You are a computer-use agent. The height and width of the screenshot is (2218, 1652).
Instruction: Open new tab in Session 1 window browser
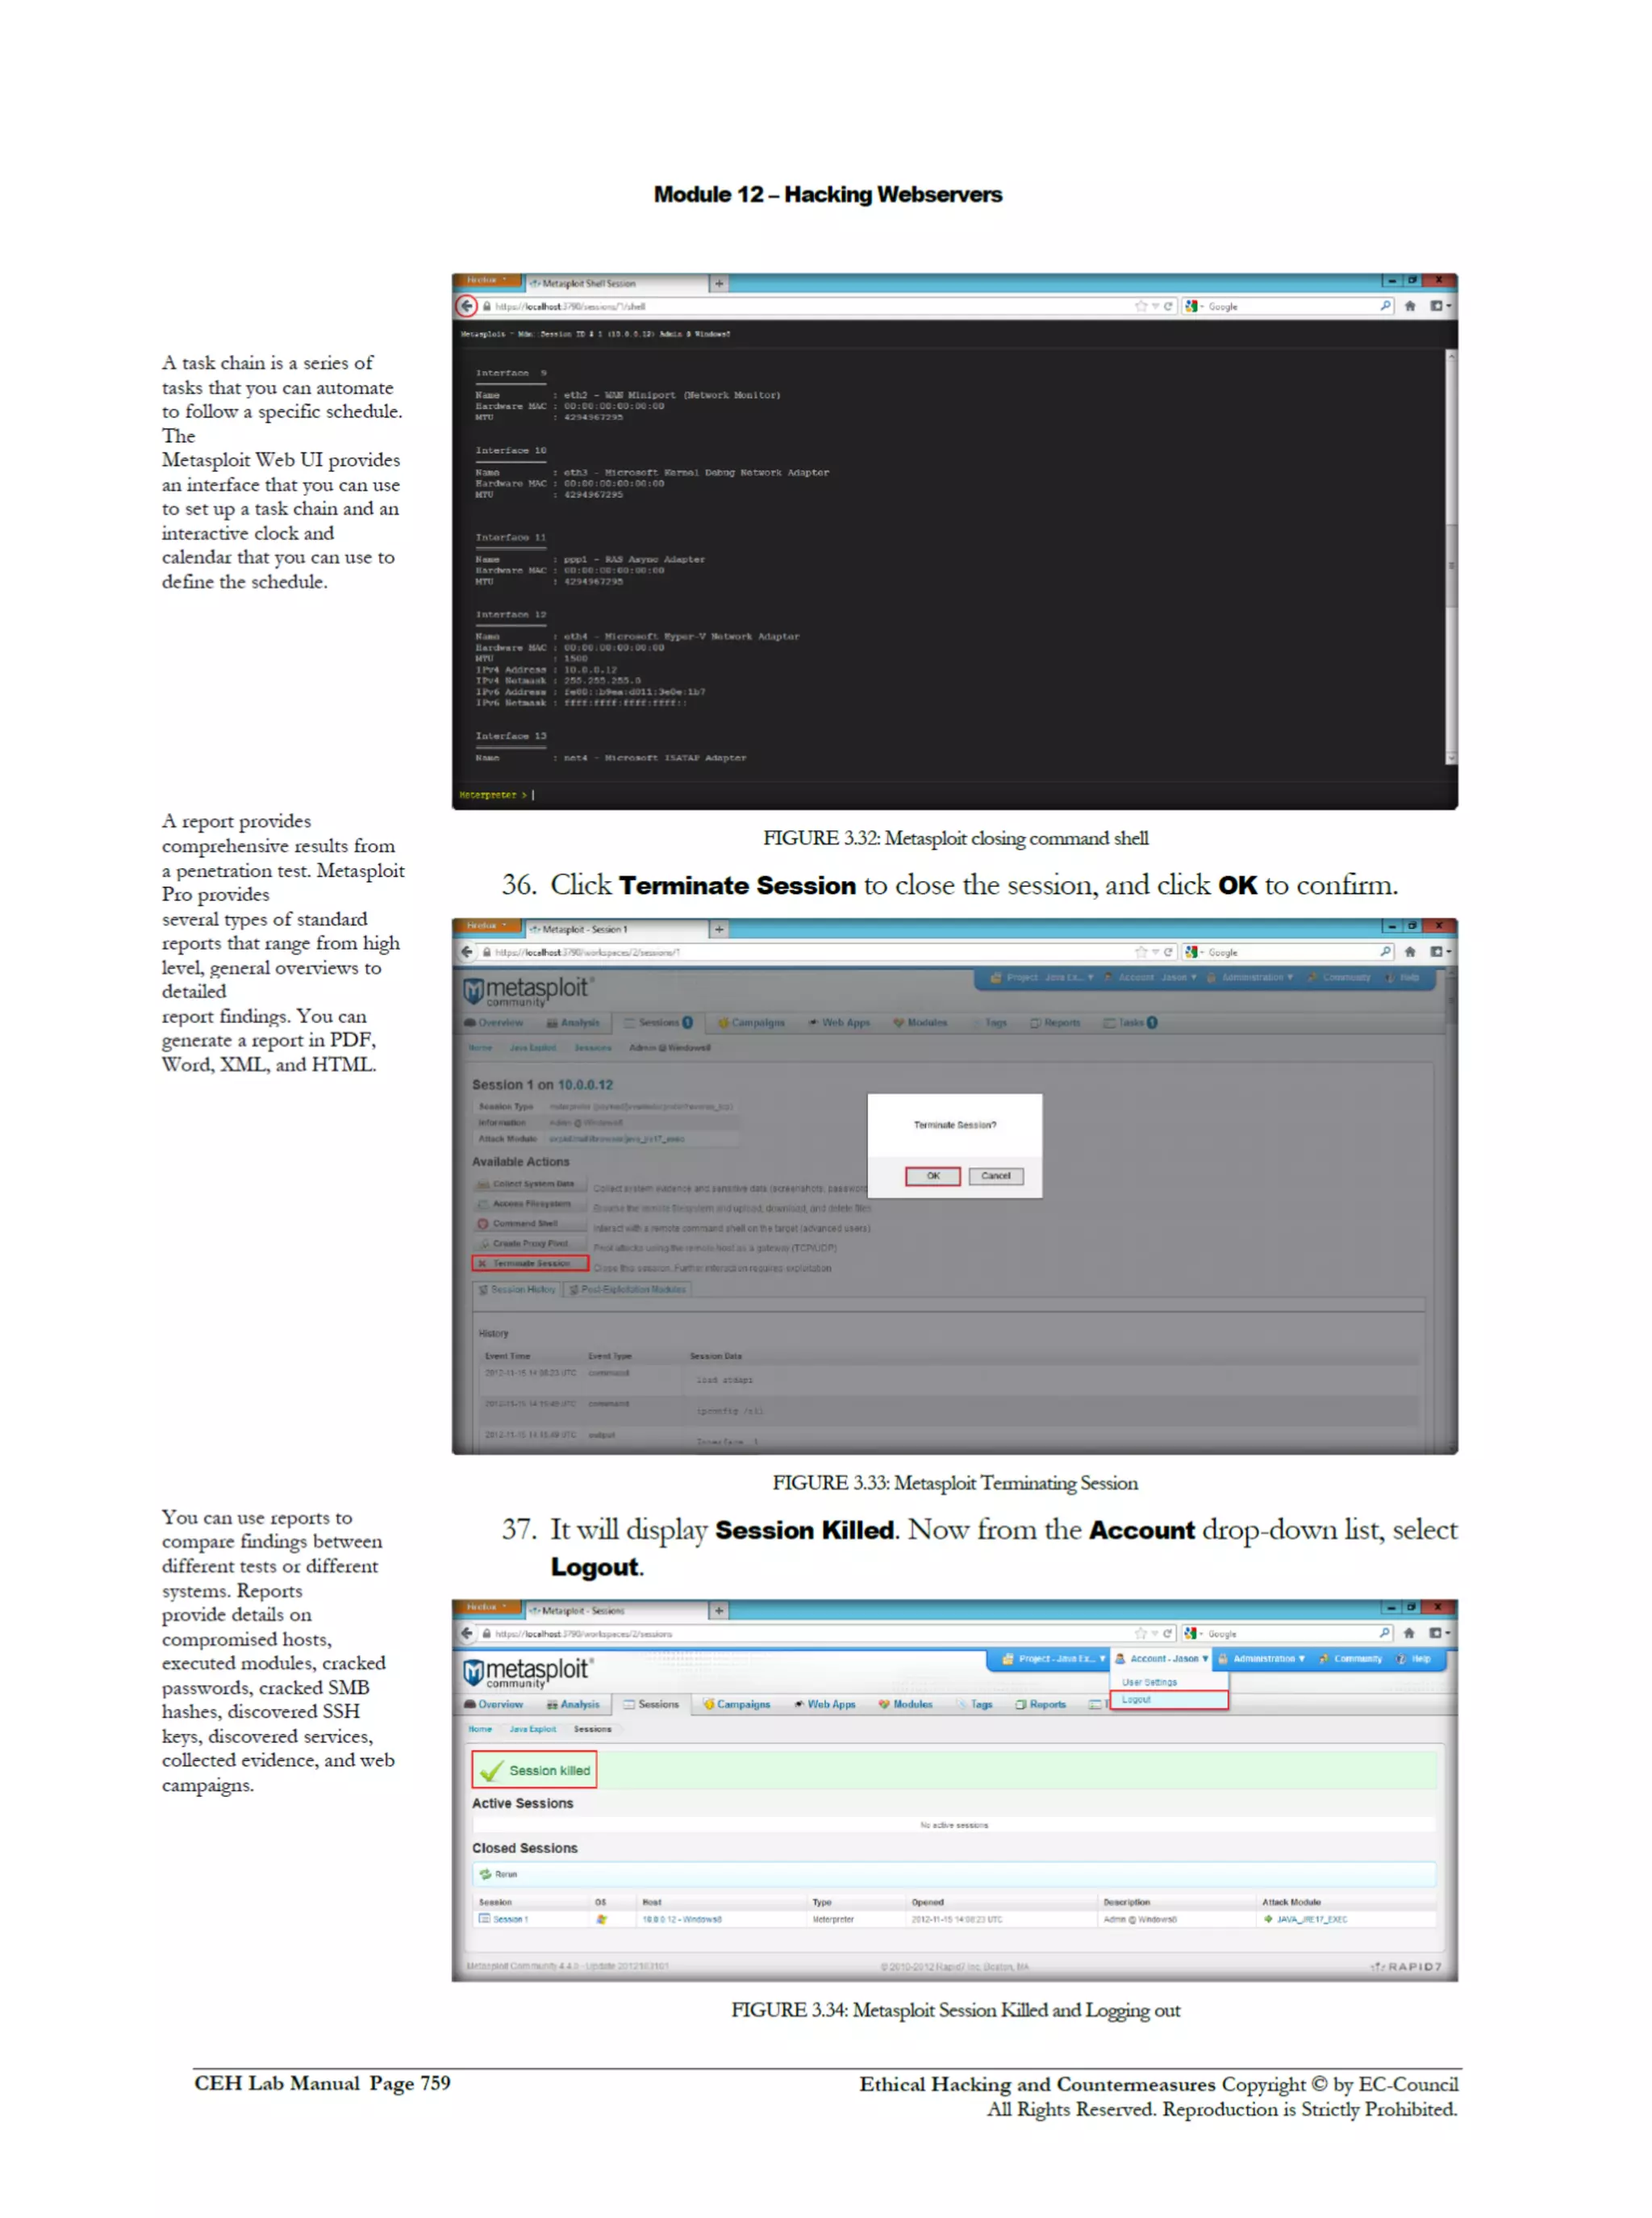click(718, 930)
